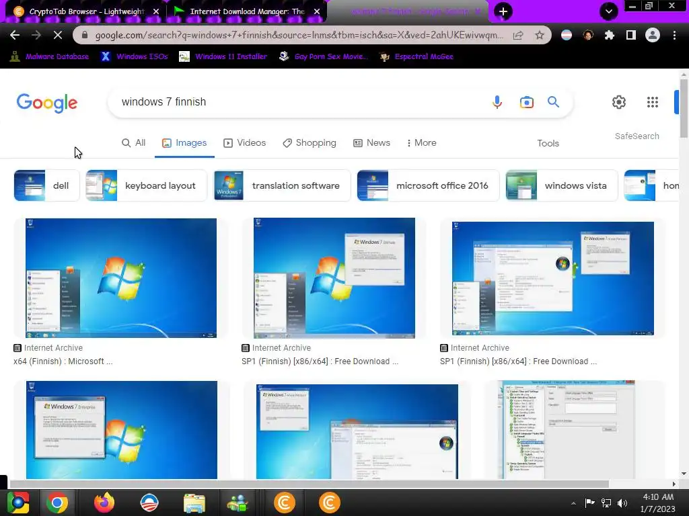Open a new tab with the plus button

pos(503,11)
